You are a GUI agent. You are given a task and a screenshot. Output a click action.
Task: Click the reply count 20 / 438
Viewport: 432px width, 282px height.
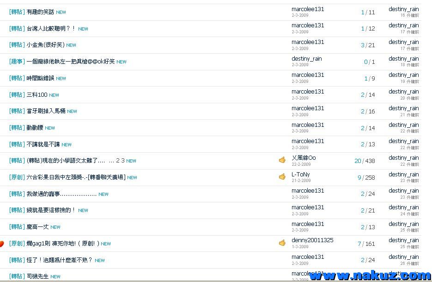365,161
